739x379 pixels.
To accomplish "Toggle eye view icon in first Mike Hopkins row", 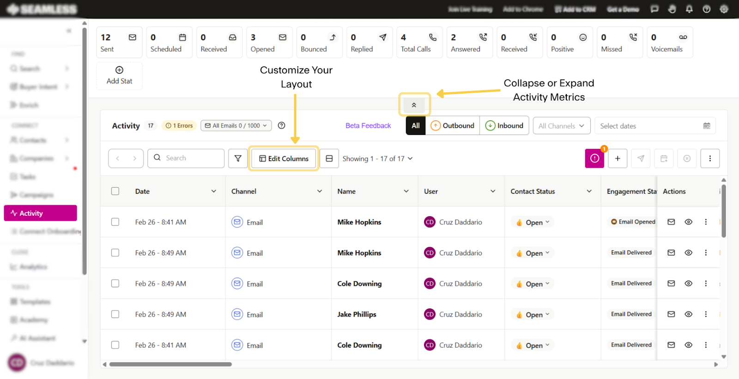I will (688, 222).
